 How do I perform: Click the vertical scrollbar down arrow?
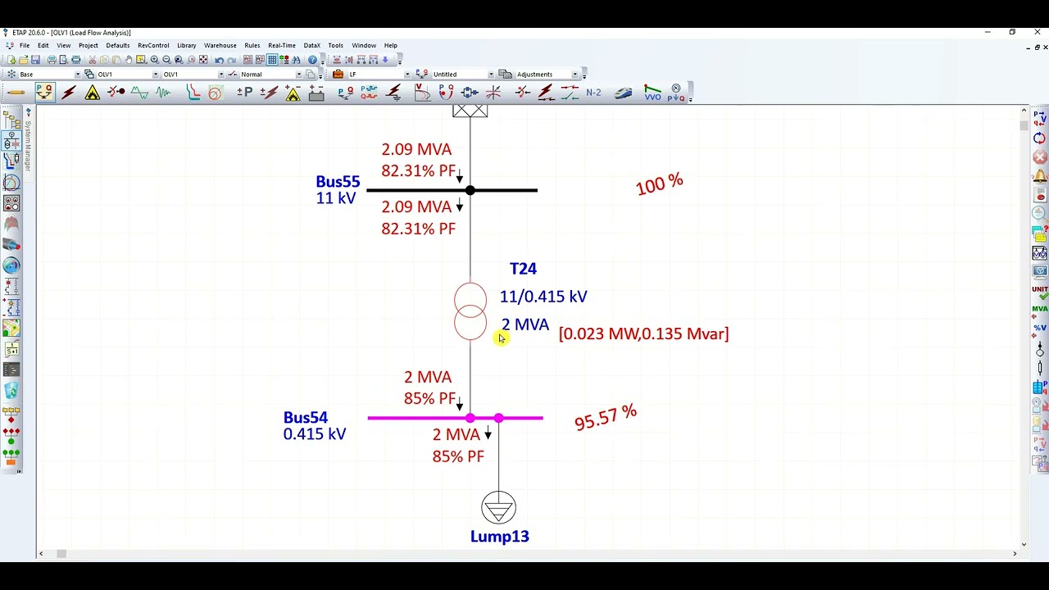(1024, 544)
